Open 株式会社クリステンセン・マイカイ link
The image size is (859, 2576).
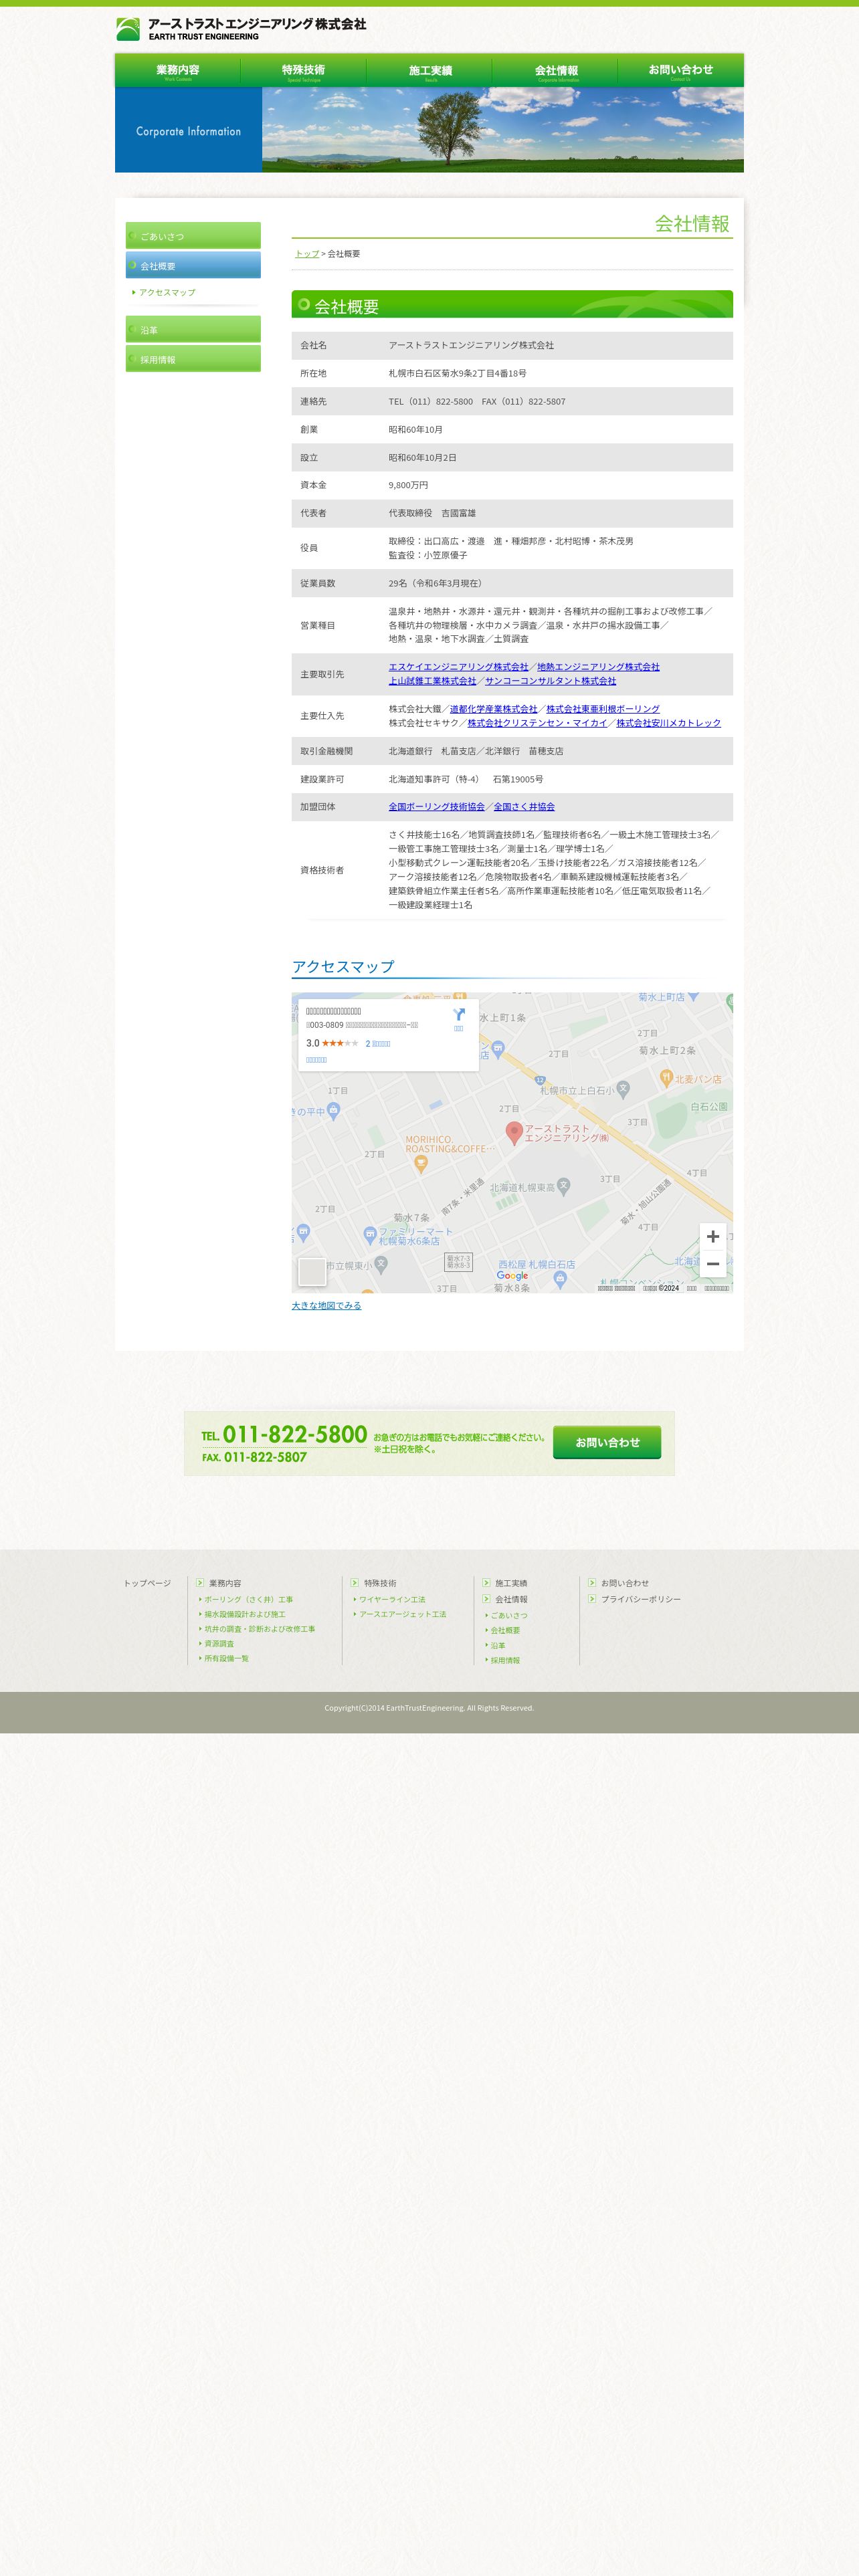tap(537, 723)
